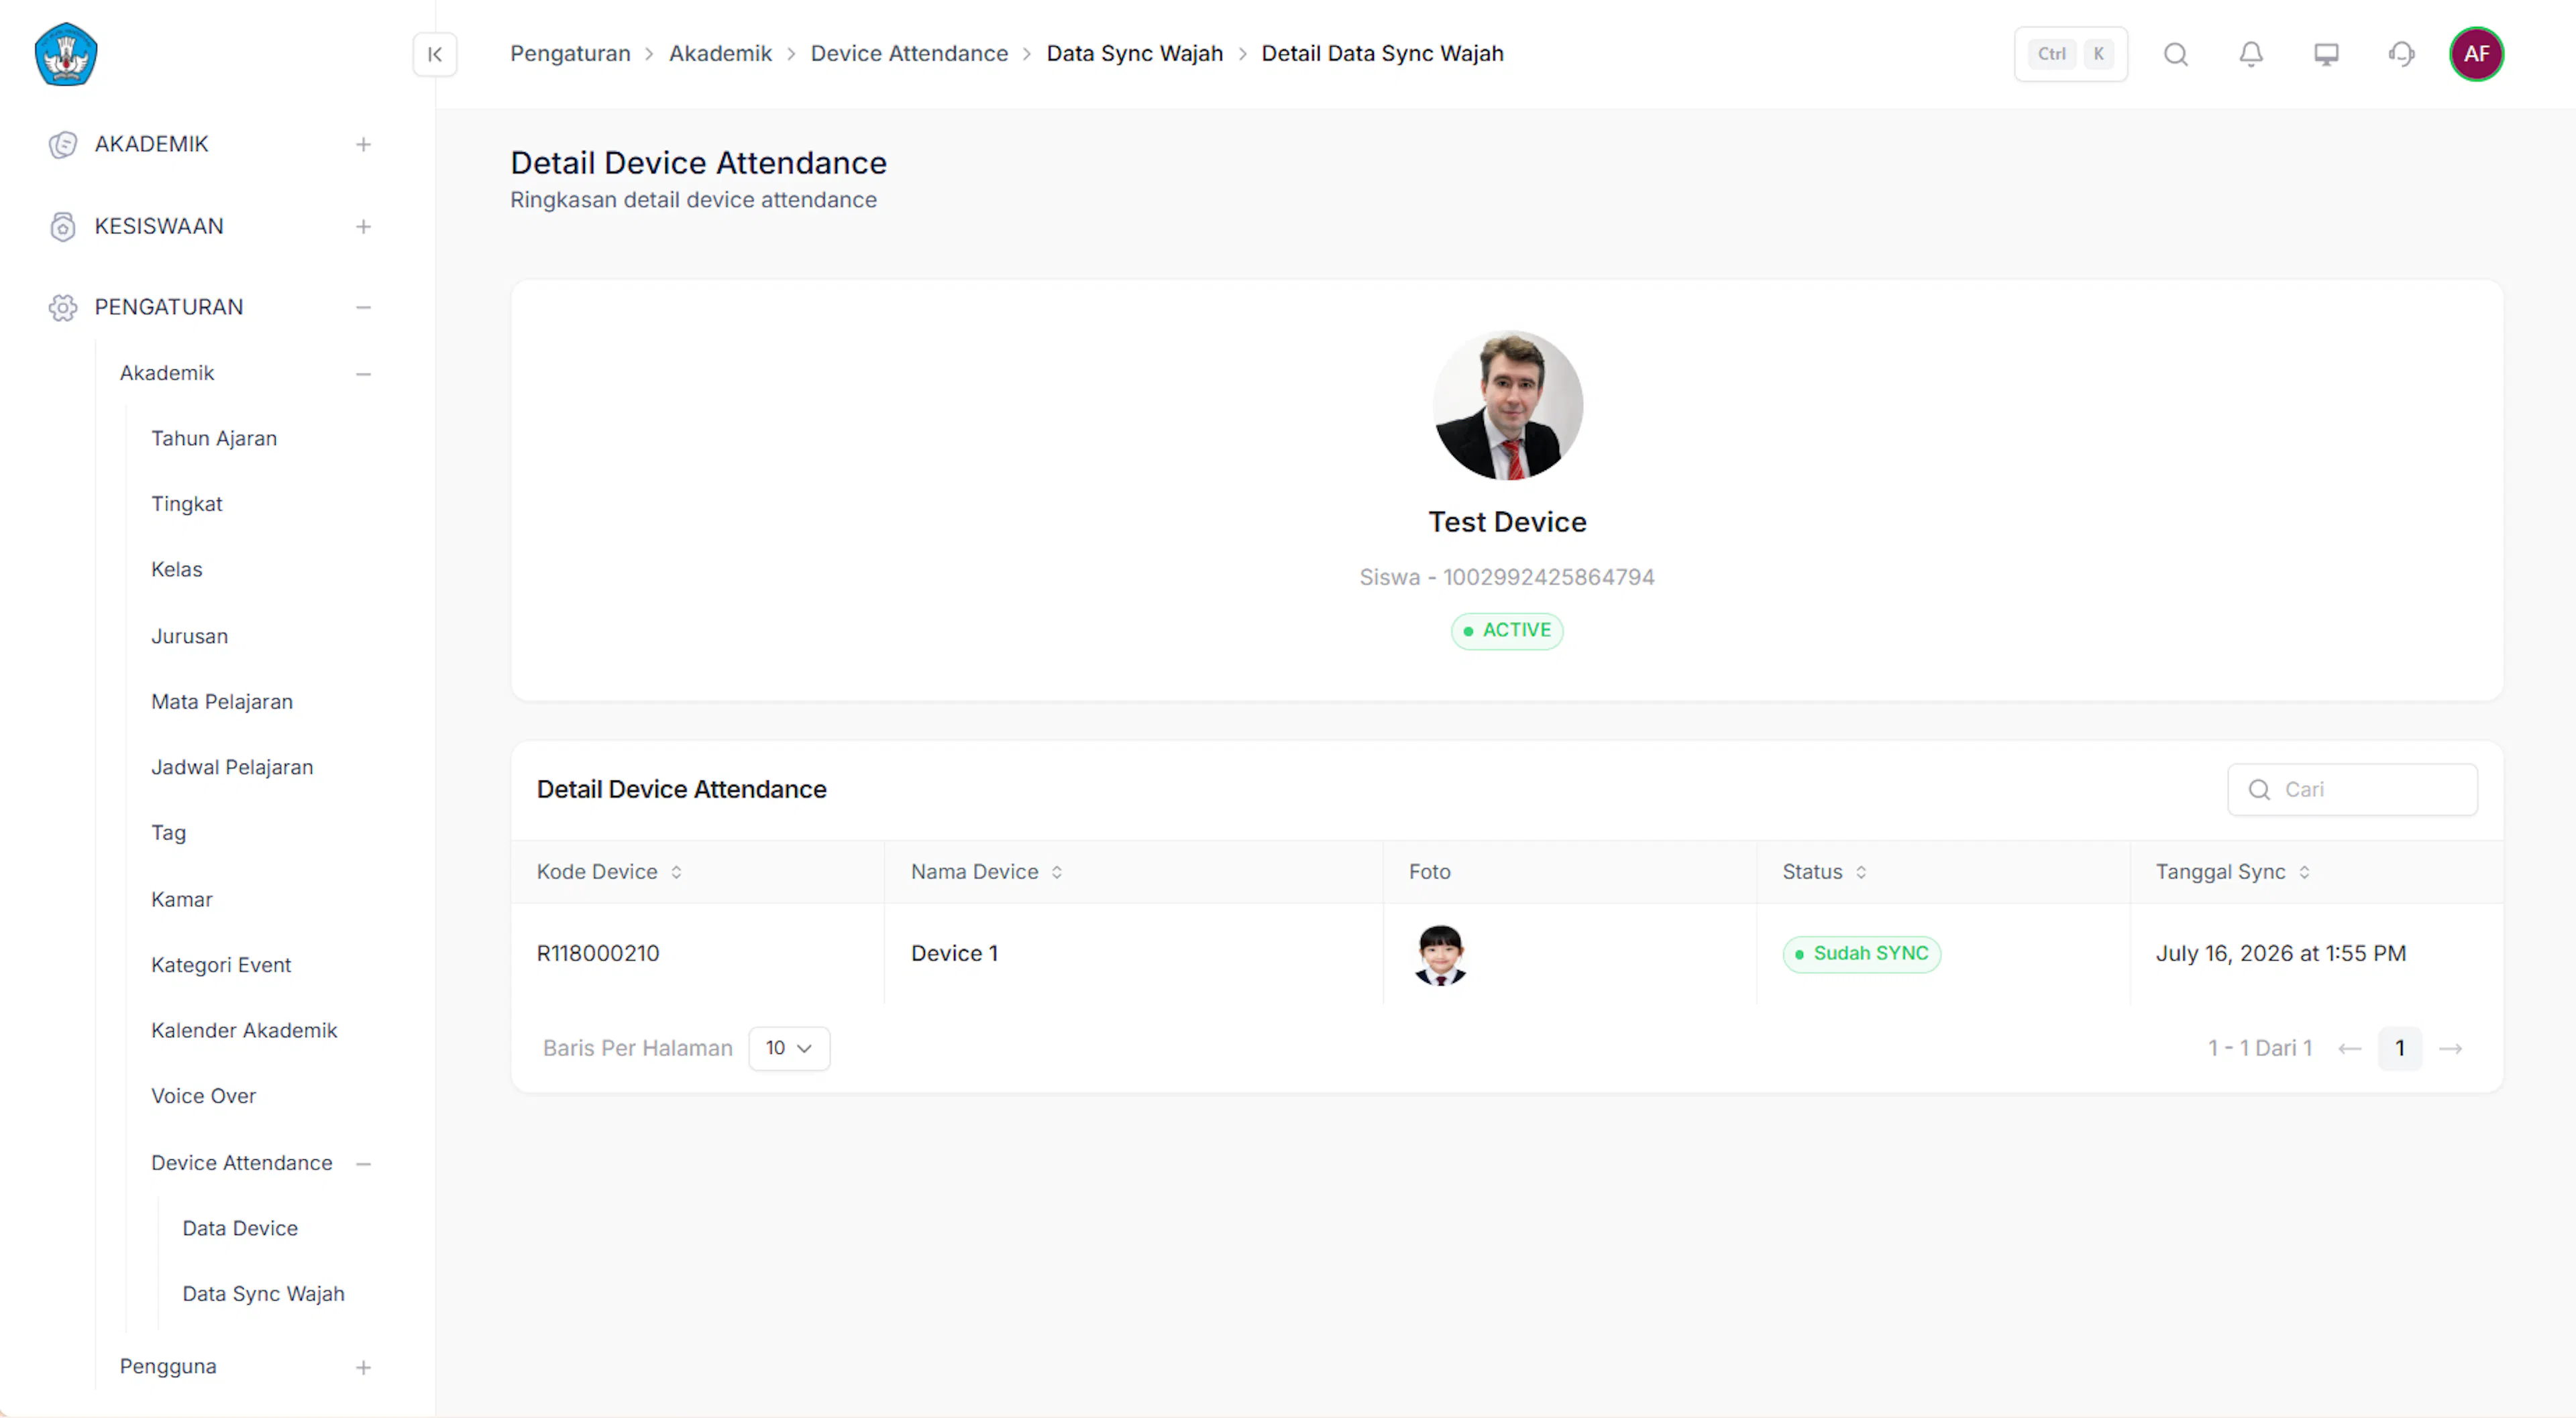Click the "1 - 1 Dari 1" count
Screen dimensions: 2576x1418
(x=2260, y=1049)
